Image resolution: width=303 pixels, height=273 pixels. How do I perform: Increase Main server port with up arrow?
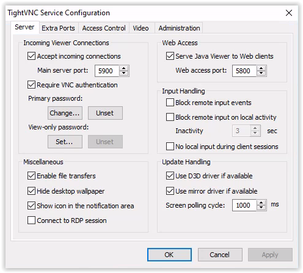coord(123,68)
